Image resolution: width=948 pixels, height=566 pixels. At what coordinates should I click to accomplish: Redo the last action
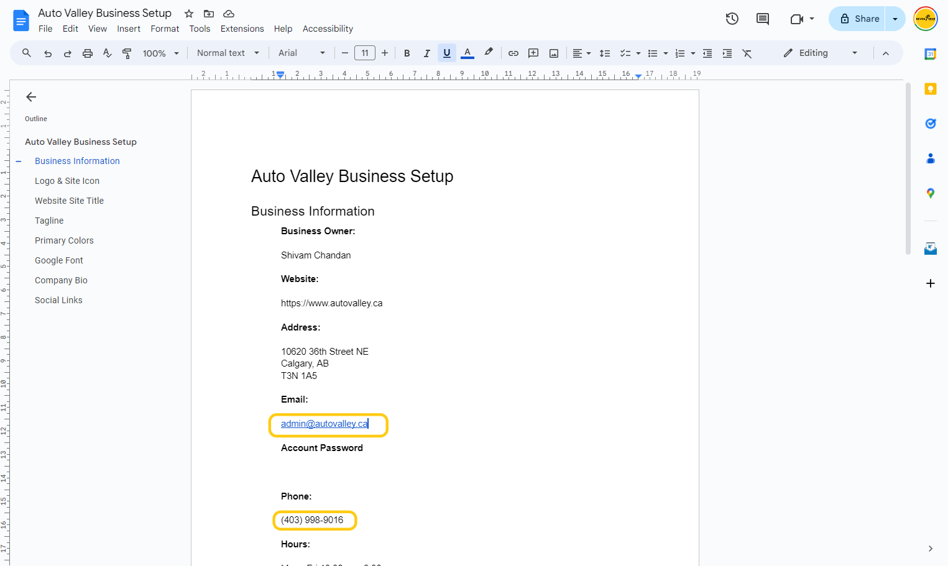(x=68, y=53)
